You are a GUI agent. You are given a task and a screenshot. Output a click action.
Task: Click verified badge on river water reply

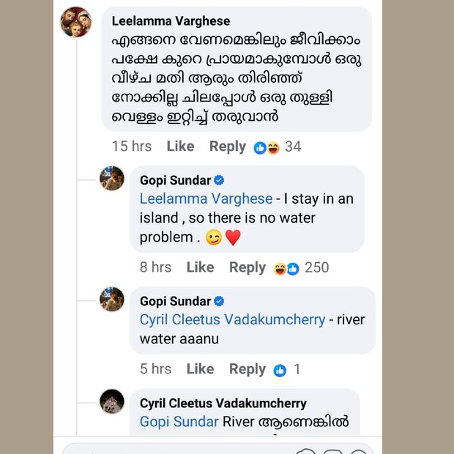coord(219,301)
